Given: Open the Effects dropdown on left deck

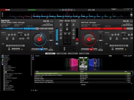Looking at the screenshot, I should click(x=9, y=35).
